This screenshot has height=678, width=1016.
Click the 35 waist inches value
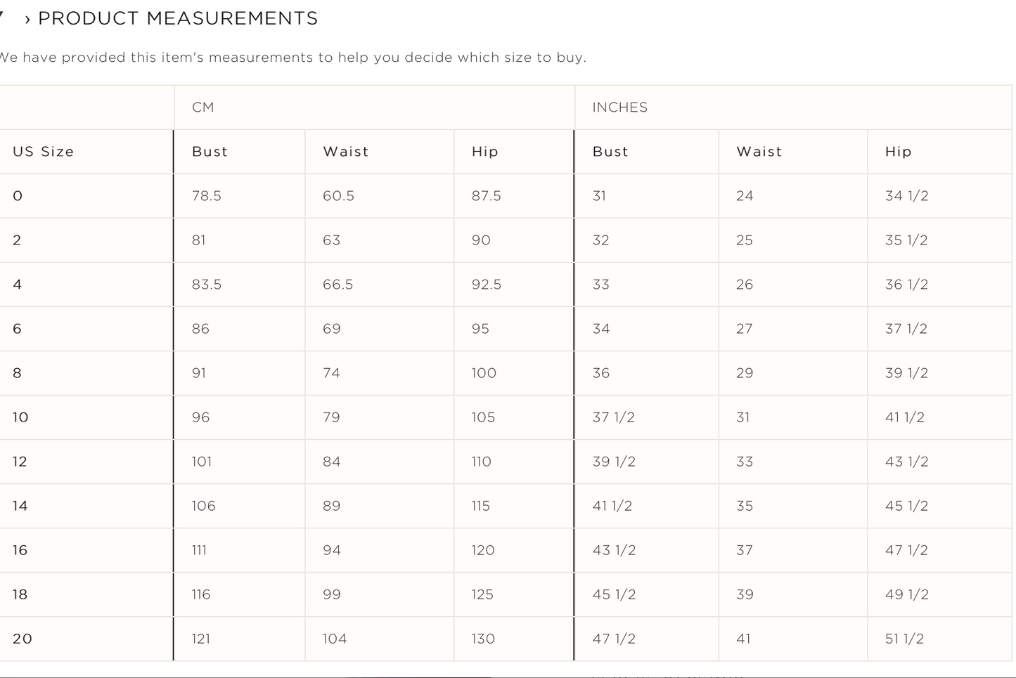point(745,506)
